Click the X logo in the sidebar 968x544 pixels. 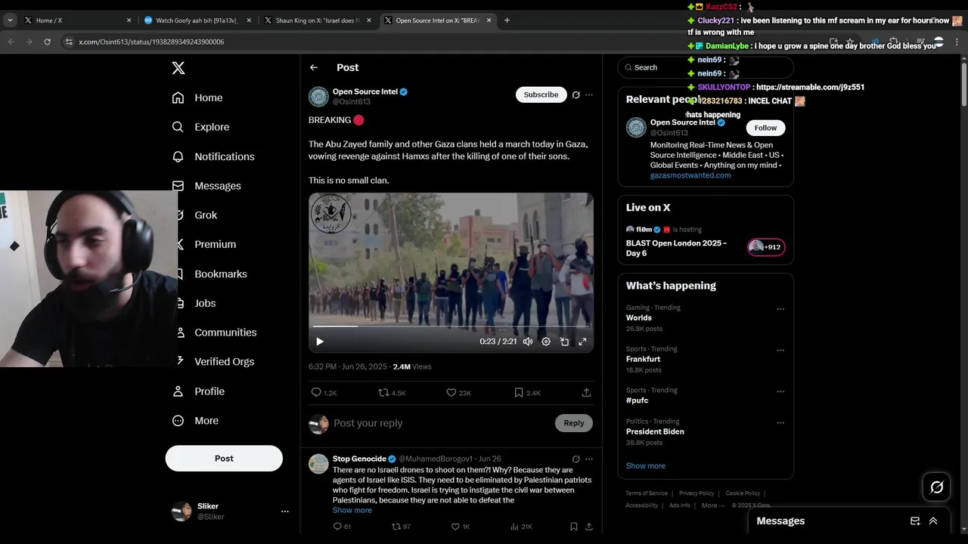(178, 68)
